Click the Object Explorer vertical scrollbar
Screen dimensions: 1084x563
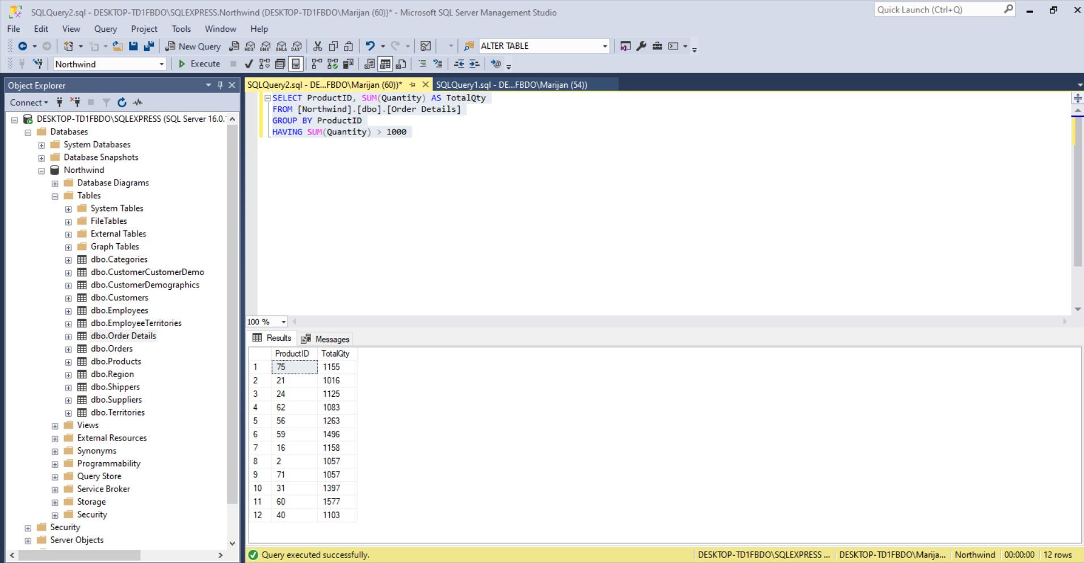point(232,315)
